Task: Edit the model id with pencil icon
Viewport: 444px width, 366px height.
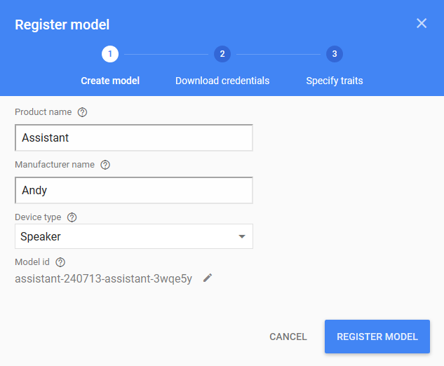Action: [x=207, y=278]
